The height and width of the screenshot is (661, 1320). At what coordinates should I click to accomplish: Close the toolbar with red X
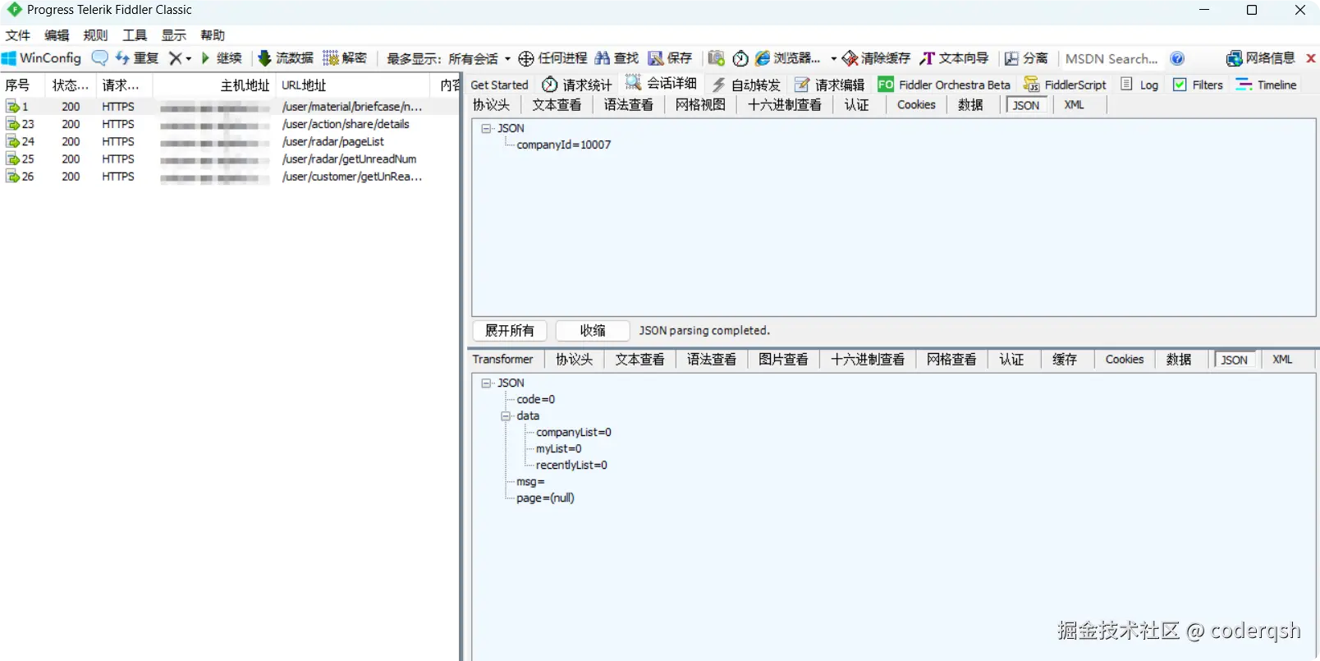1311,58
